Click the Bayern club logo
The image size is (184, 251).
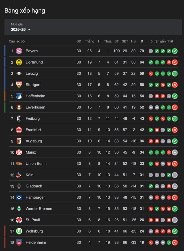(x=19, y=51)
